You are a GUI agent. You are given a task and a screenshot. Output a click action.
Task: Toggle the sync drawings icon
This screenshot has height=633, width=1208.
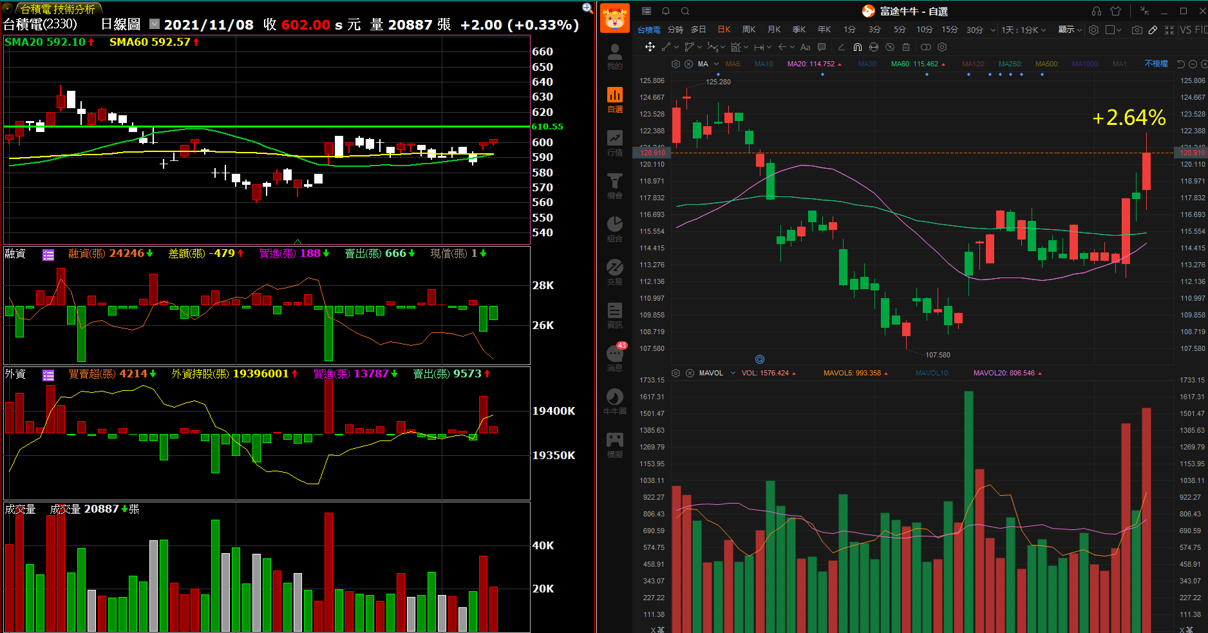point(874,47)
